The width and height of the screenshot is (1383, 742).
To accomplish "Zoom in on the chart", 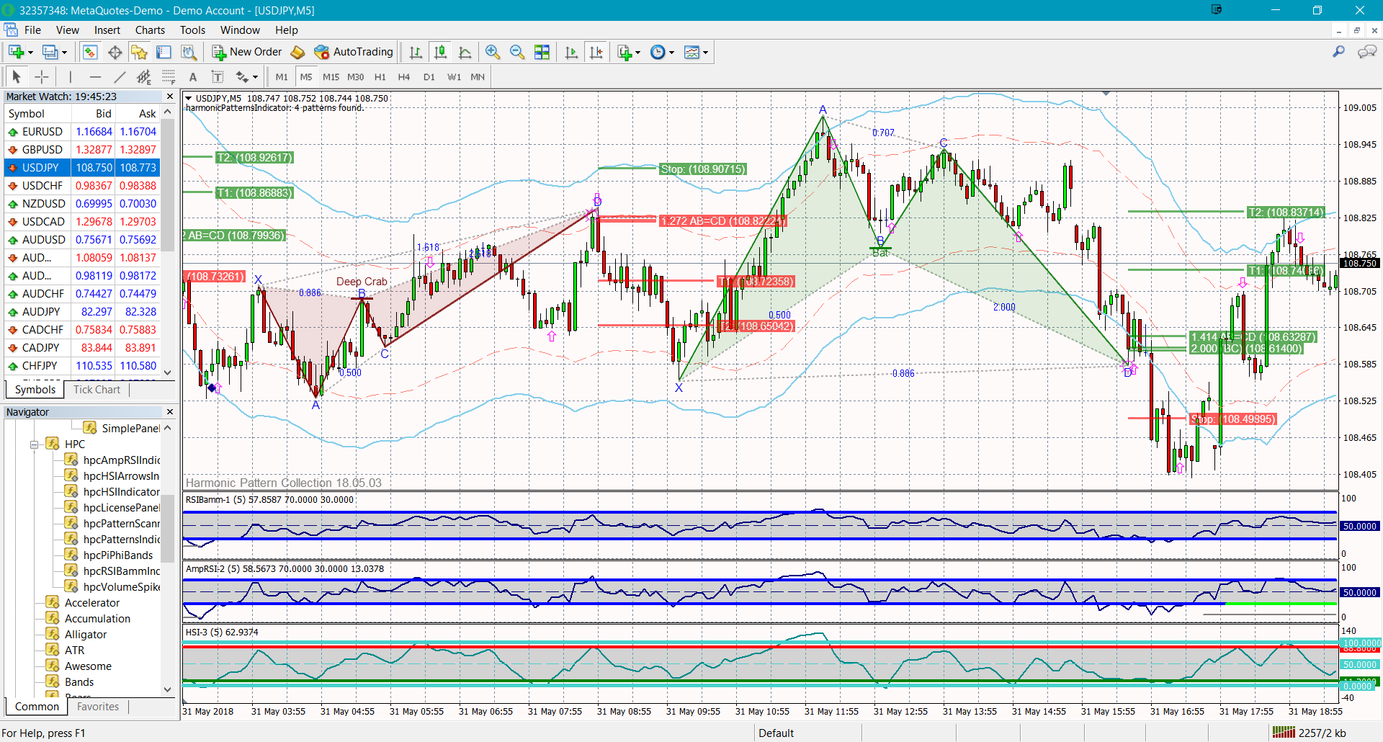I will 493,52.
